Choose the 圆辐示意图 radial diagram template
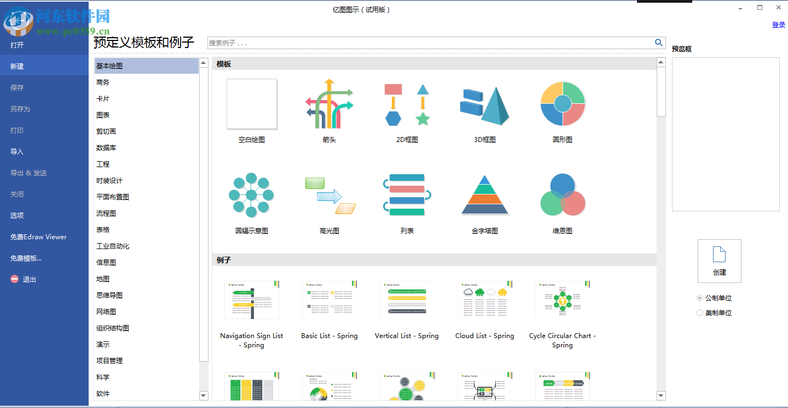The height and width of the screenshot is (408, 788). click(x=252, y=195)
